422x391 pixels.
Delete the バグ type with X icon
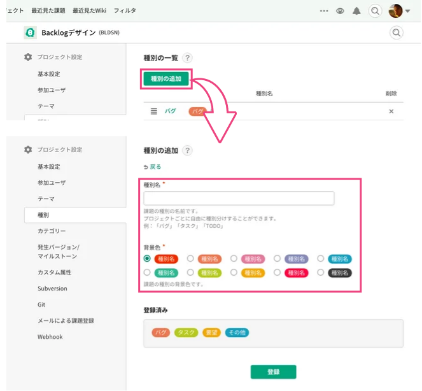[x=391, y=111]
